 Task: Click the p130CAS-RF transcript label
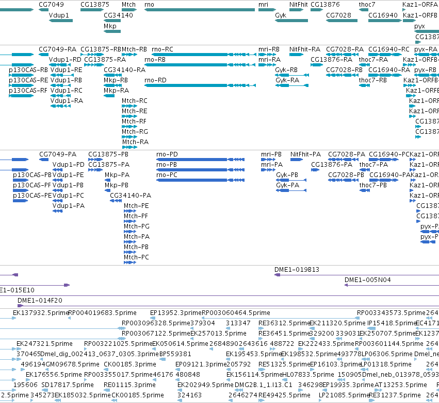coord(28,91)
